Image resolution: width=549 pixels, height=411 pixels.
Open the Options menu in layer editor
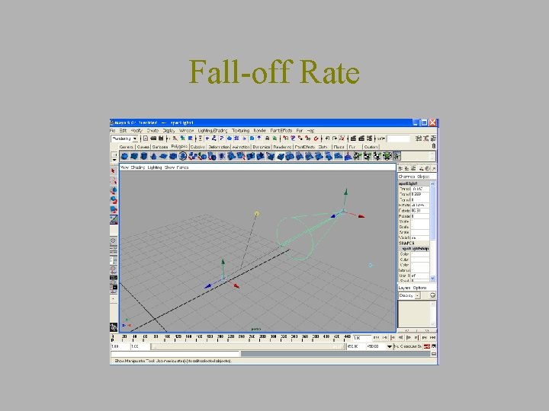[x=419, y=288]
